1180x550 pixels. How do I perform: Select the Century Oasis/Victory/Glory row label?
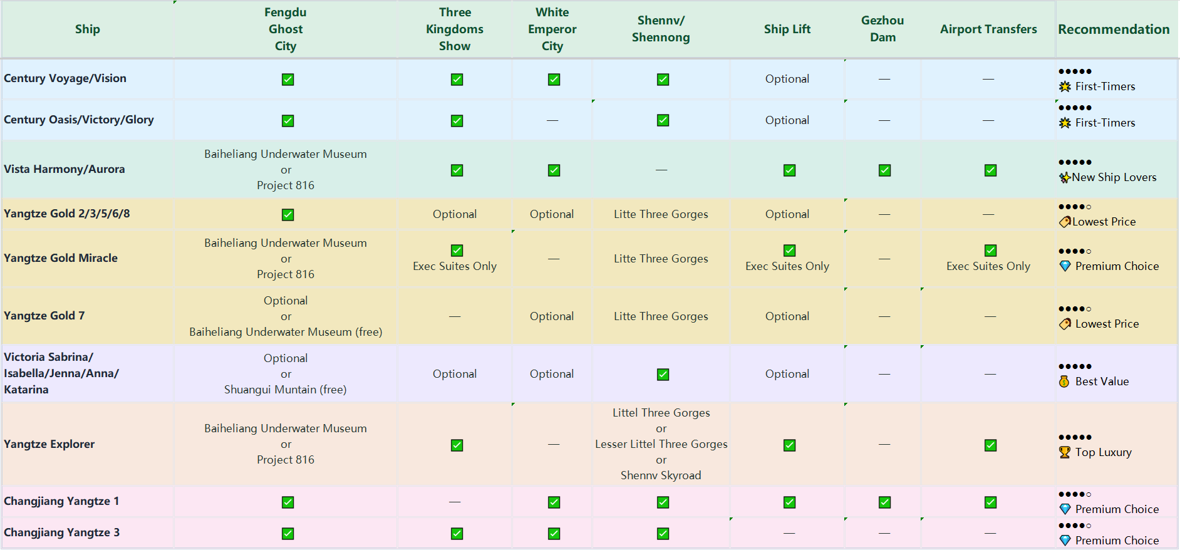tap(79, 120)
